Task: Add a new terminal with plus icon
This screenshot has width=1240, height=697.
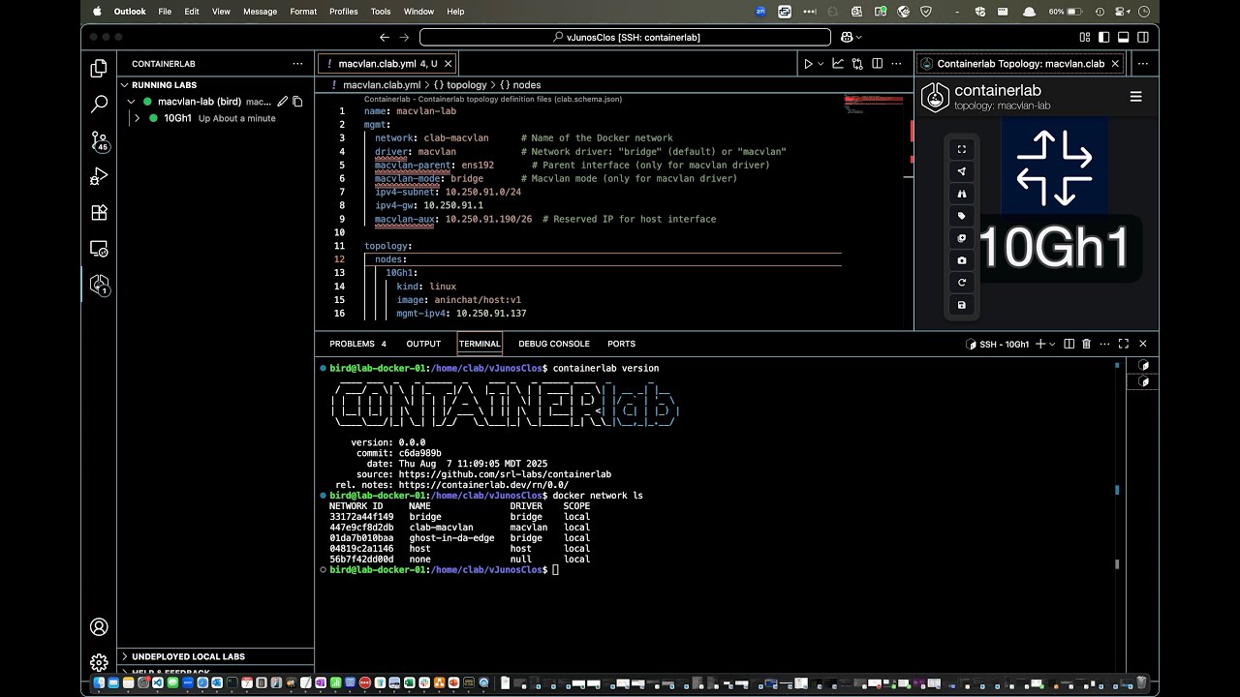Action: pyautogui.click(x=1040, y=344)
